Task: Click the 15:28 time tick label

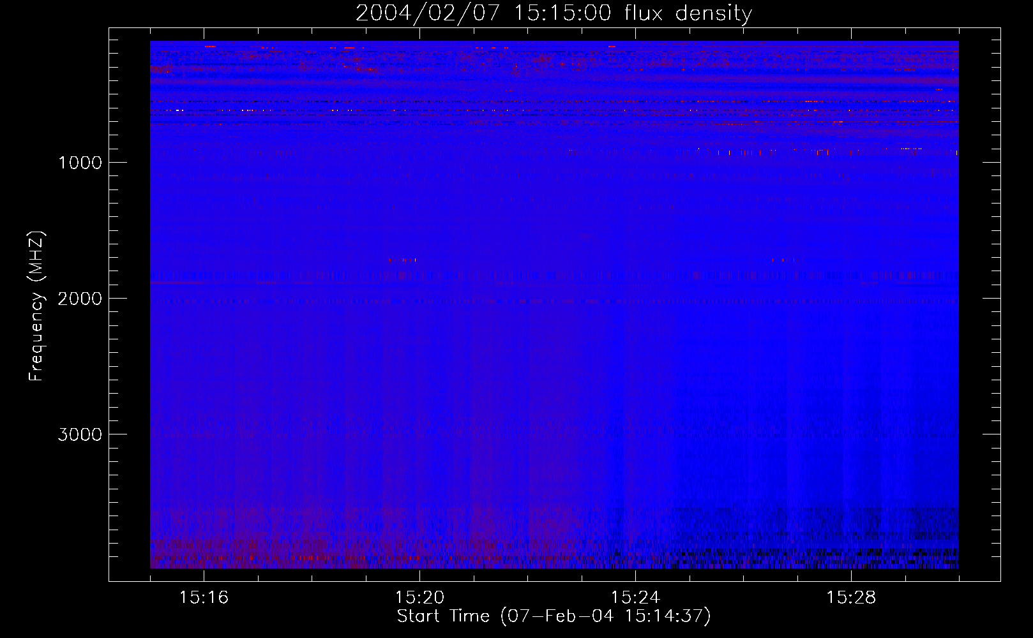Action: tap(851, 598)
